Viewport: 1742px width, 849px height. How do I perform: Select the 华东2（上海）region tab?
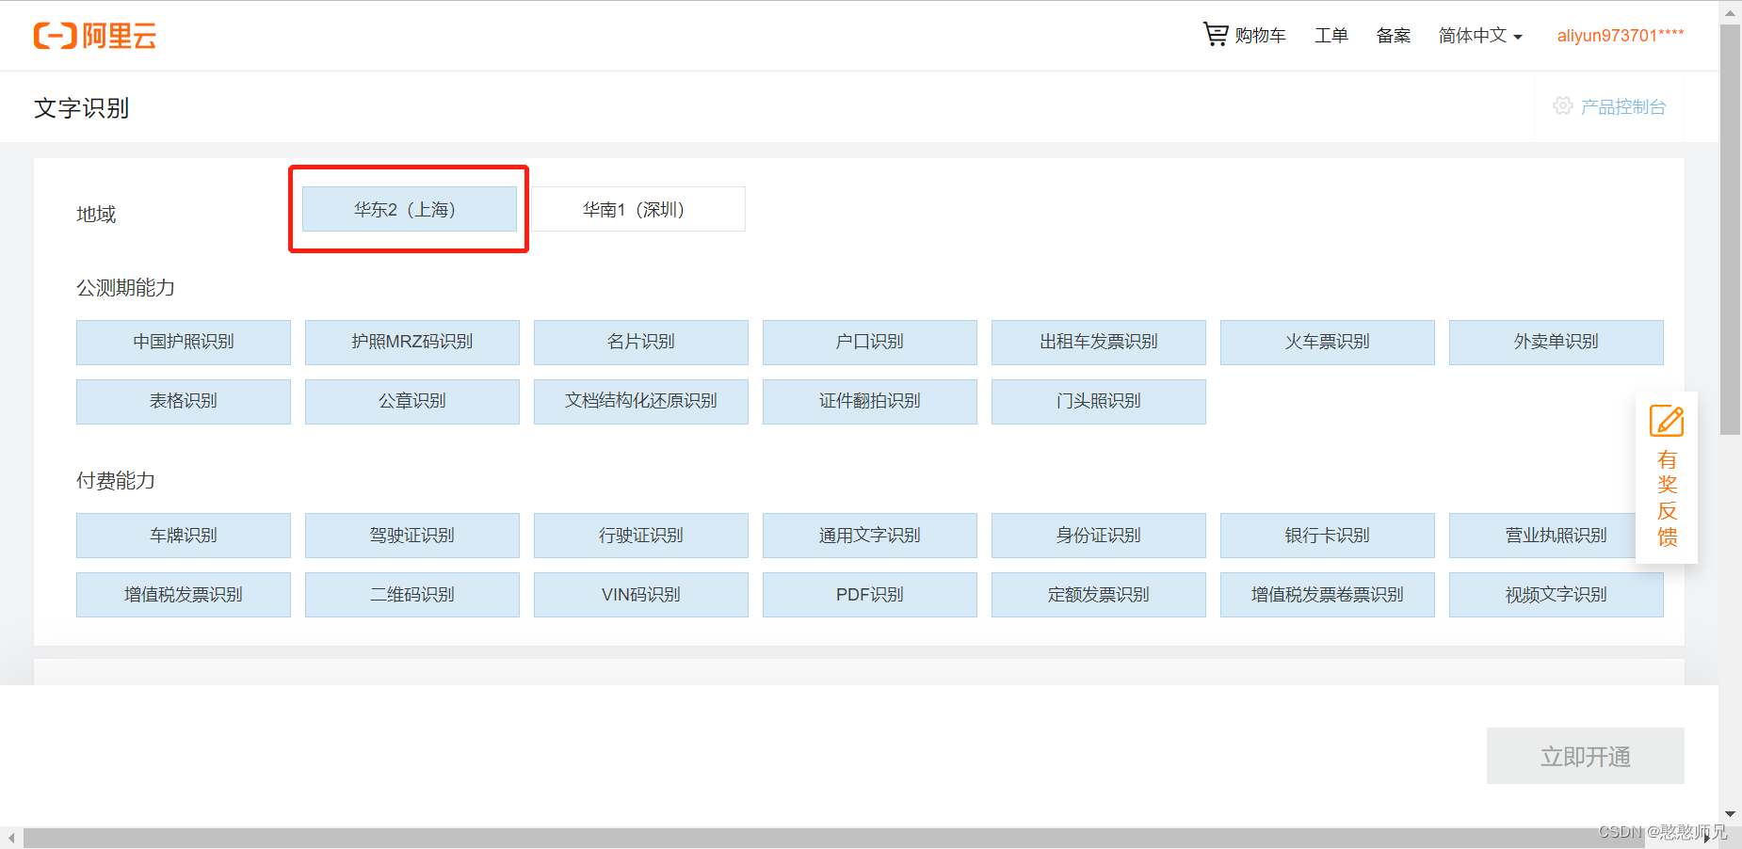click(409, 209)
